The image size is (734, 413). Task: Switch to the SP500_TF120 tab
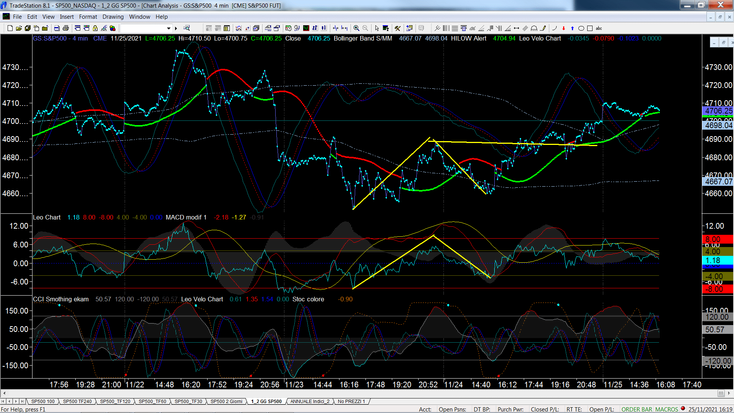(115, 402)
